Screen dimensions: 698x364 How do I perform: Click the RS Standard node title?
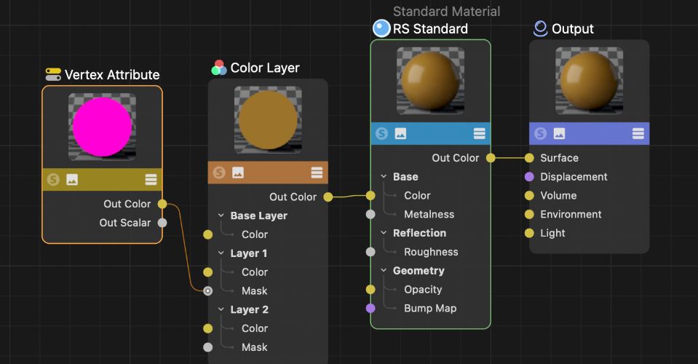[430, 29]
